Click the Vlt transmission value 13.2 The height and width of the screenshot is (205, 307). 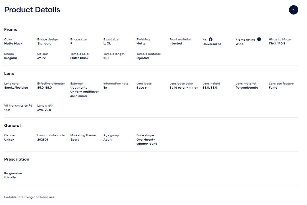[7, 110]
